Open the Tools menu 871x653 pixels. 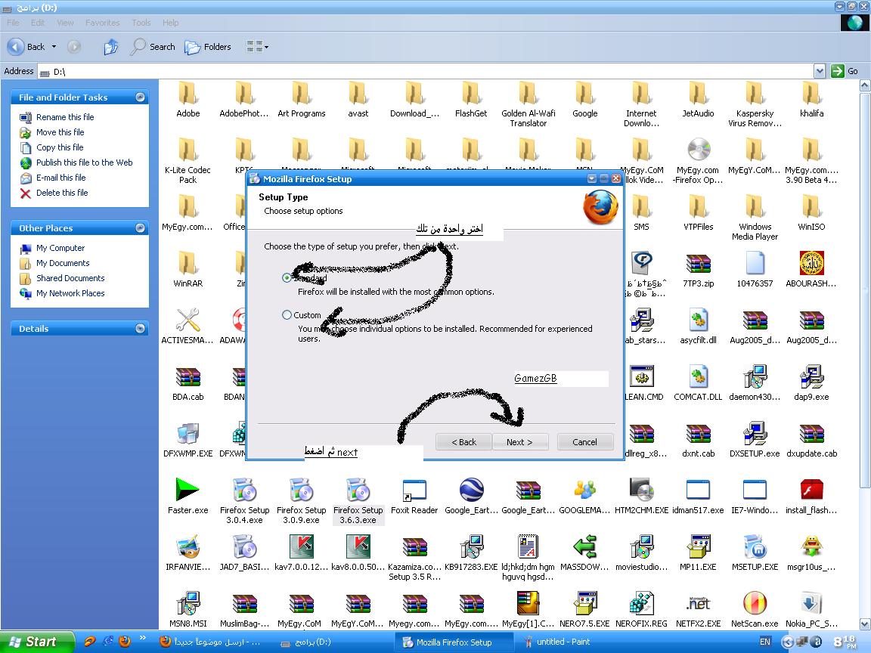[x=141, y=23]
